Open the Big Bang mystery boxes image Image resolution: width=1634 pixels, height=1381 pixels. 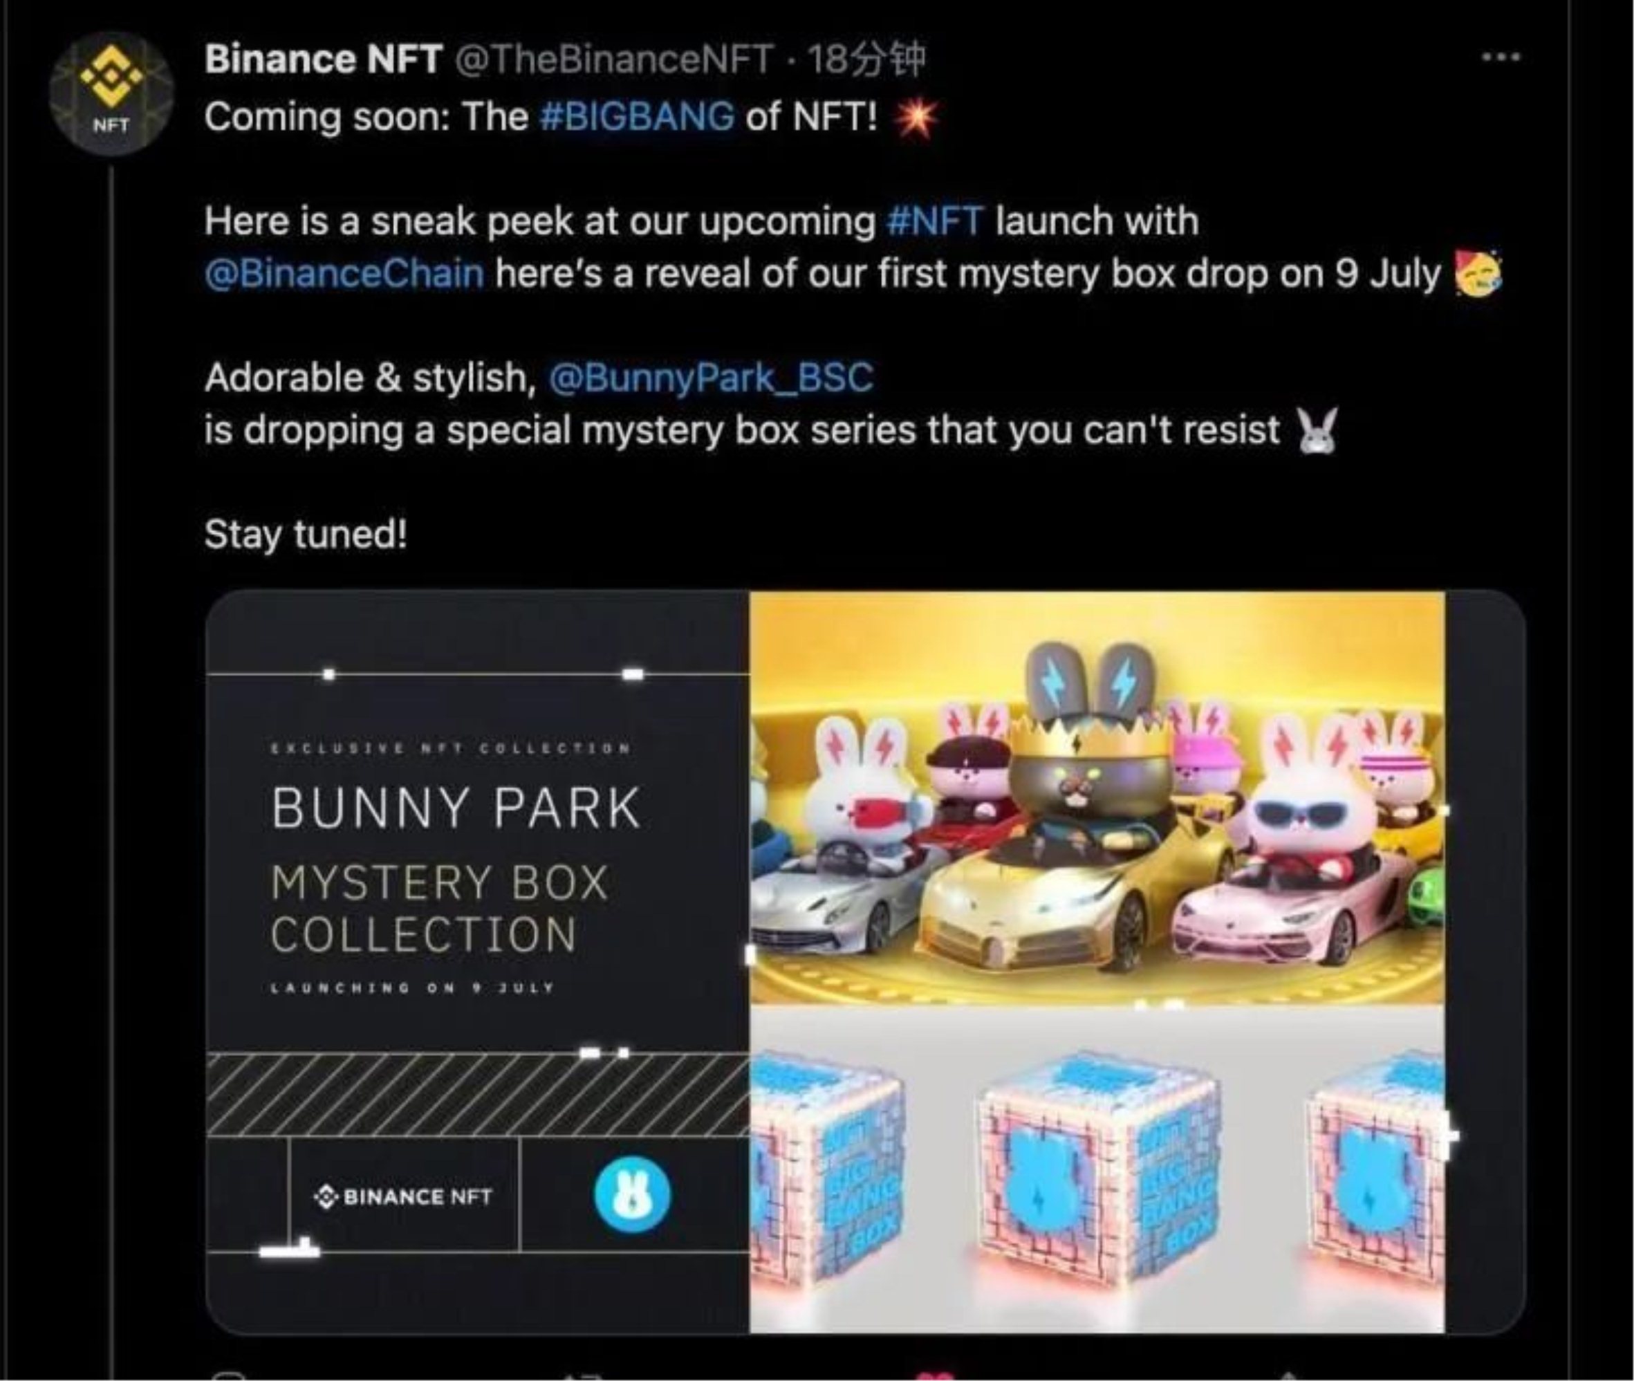[x=1097, y=1169]
